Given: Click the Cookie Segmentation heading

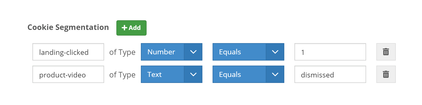Looking at the screenshot, I should point(68,27).
